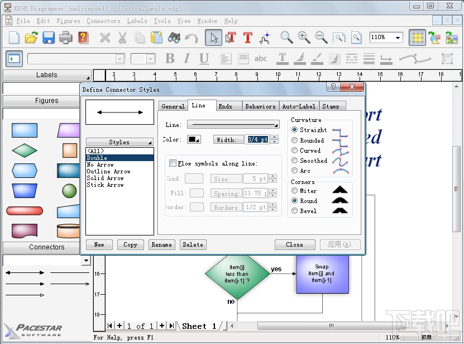Image resolution: width=464 pixels, height=344 pixels.
Task: Click the Rename button in the dialog
Action: [x=162, y=244]
